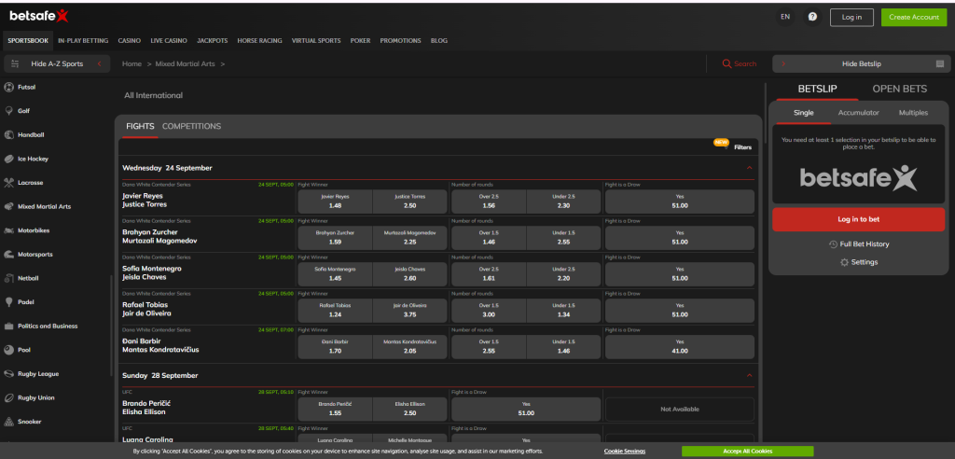Click Accept All Cookies button

pos(747,452)
